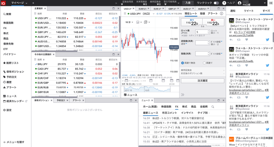
Task: Select 市況コメント news tab
Action: point(169,113)
